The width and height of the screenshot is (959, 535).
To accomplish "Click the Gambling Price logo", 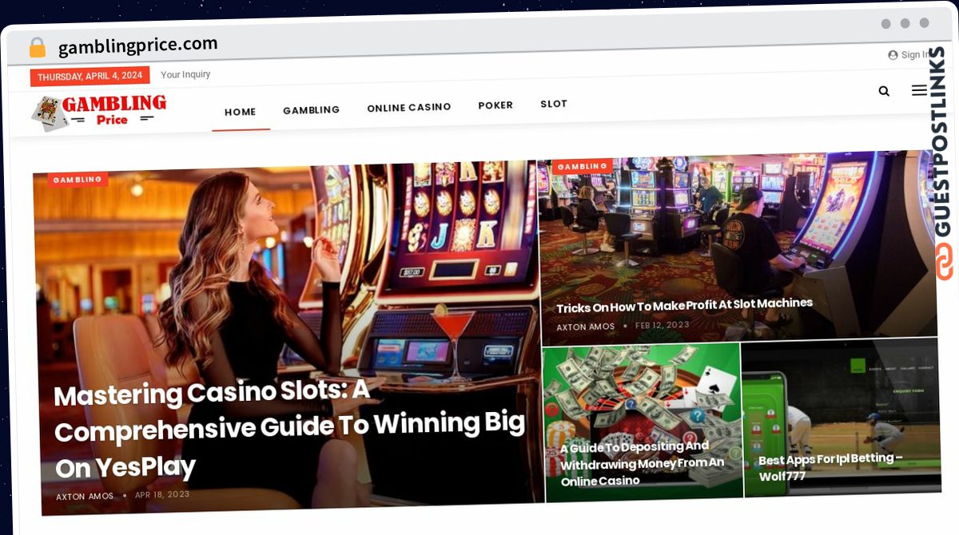I will pos(99,112).
